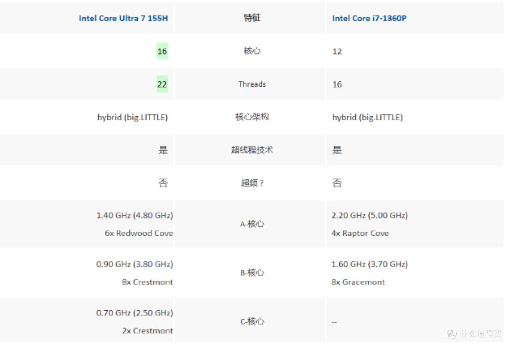Open the Intel Core Ultra 7 155H link
506x344 pixels.
coord(123,18)
